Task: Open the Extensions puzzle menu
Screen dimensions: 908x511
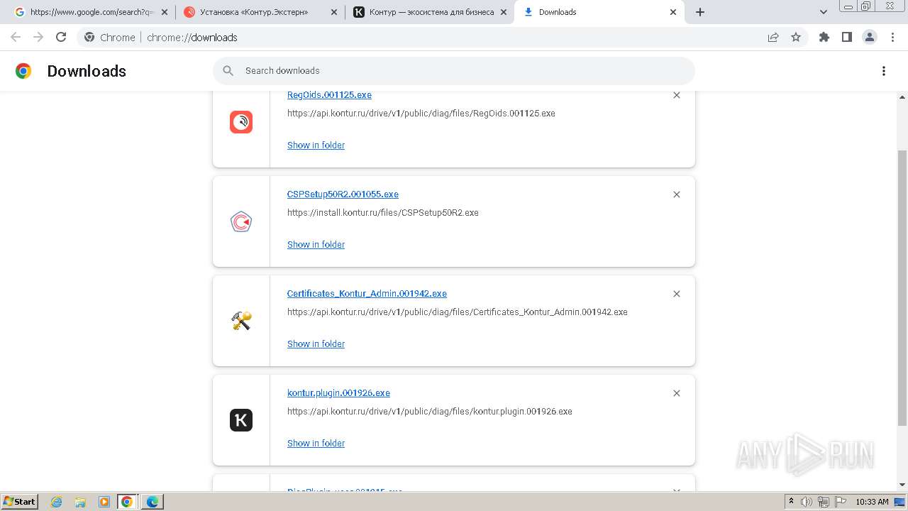Action: (824, 37)
